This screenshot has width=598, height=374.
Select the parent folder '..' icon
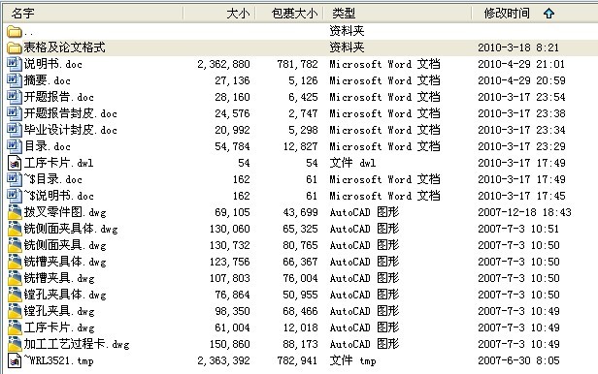(15, 31)
